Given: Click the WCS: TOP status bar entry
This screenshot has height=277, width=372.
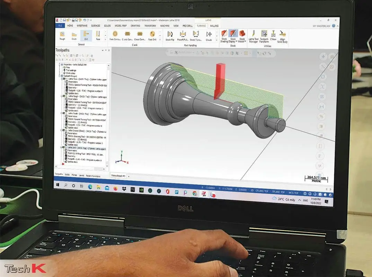Looking at the screenshot, I should [293, 193].
